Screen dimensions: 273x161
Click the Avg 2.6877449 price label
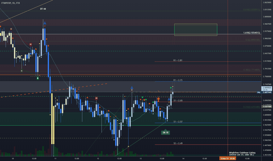pyautogui.click(x=265, y=93)
